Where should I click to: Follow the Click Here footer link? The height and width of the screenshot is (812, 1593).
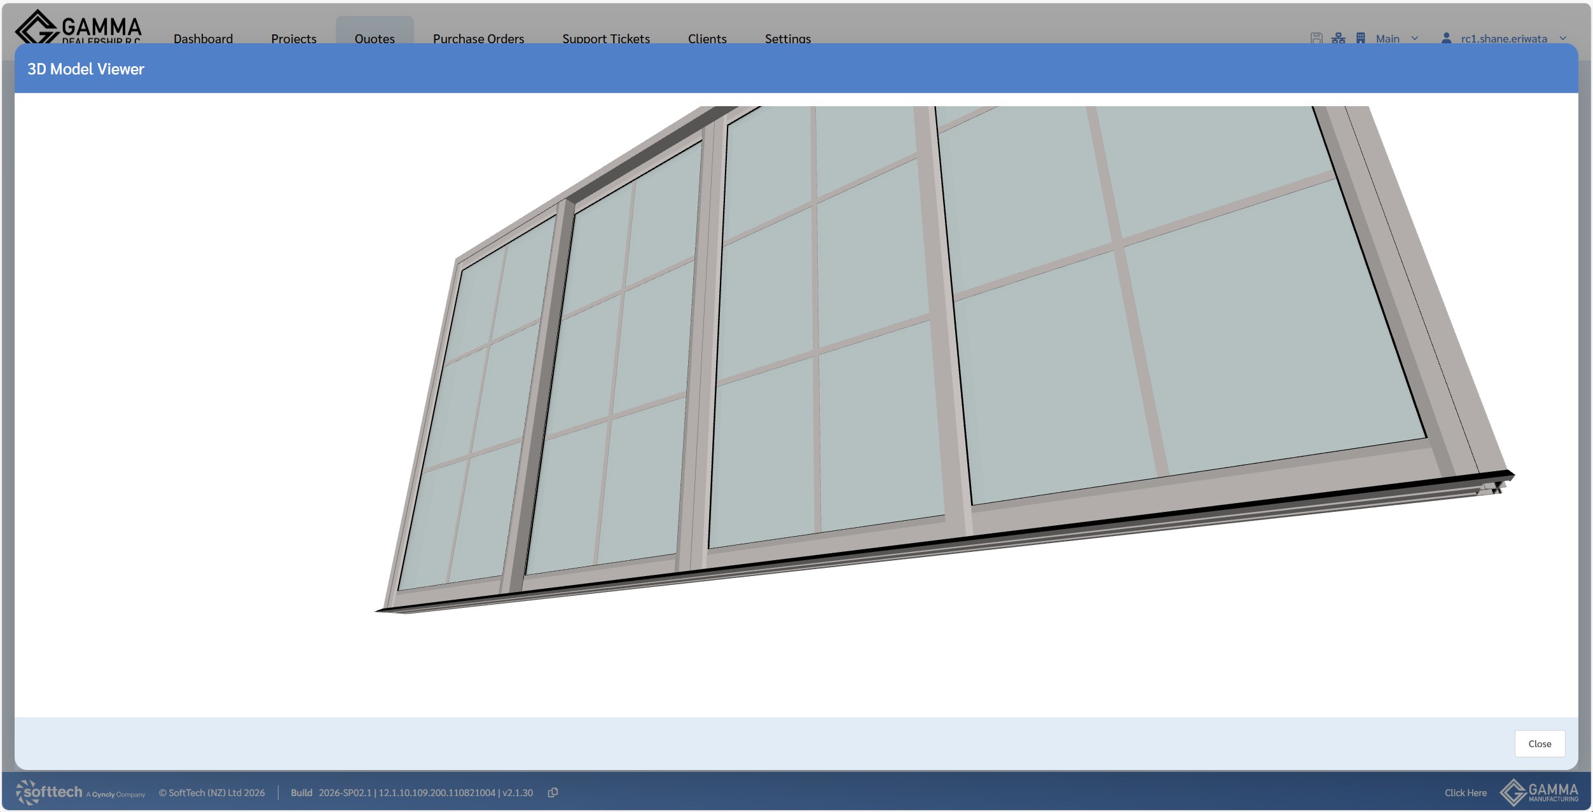click(x=1465, y=792)
